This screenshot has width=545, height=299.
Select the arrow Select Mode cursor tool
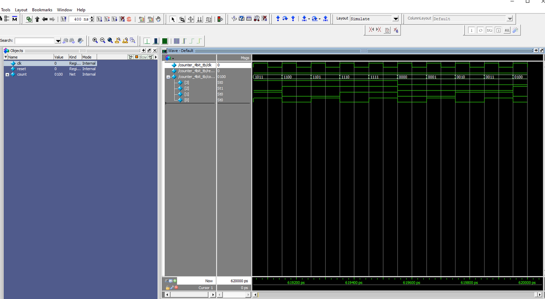[173, 19]
